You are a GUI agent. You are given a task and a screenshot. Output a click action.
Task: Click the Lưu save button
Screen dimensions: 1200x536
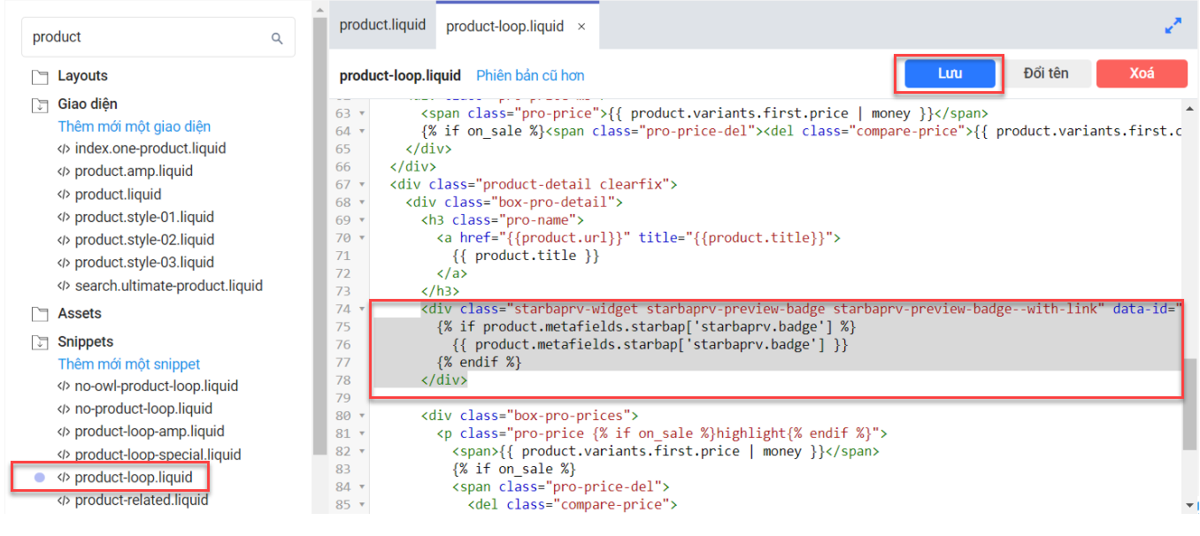[950, 73]
